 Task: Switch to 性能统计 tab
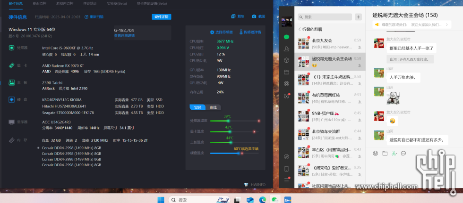coord(90,3)
